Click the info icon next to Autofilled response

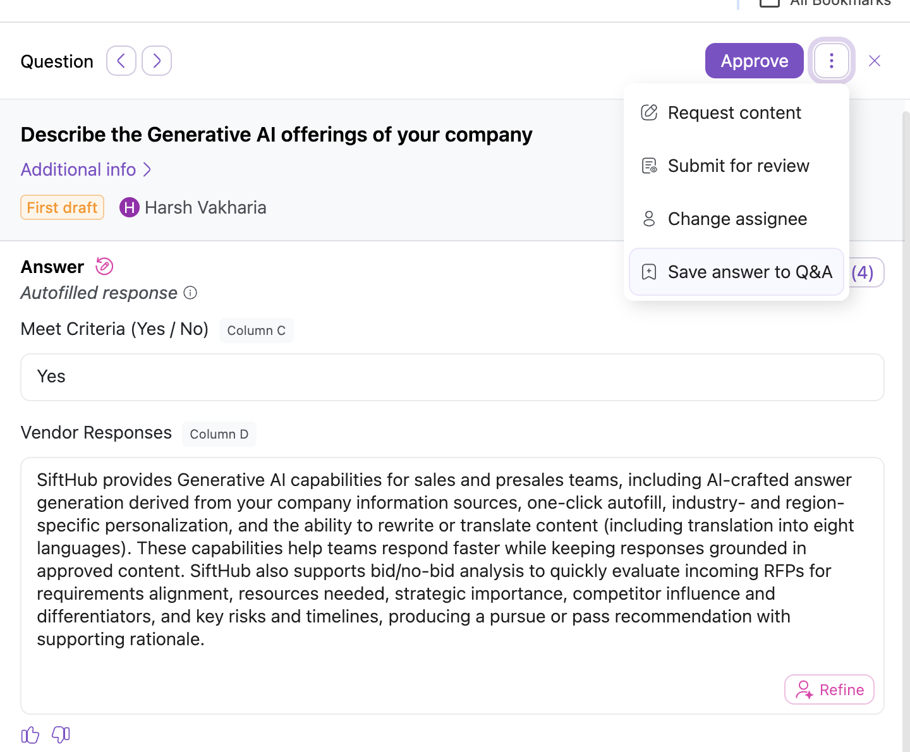pos(190,293)
